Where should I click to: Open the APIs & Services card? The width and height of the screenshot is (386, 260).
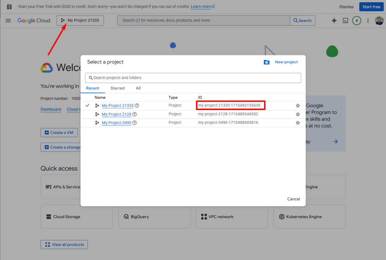[x=61, y=187]
